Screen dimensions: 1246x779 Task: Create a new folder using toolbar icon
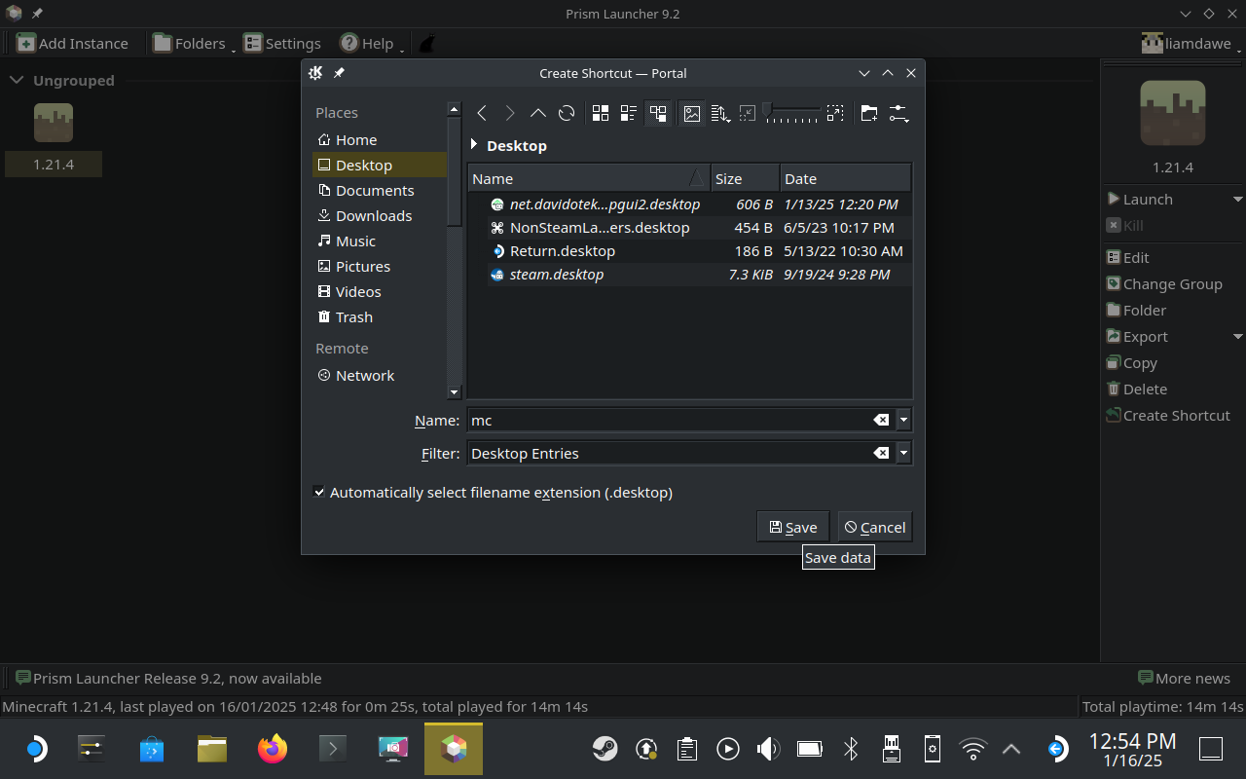(x=868, y=114)
